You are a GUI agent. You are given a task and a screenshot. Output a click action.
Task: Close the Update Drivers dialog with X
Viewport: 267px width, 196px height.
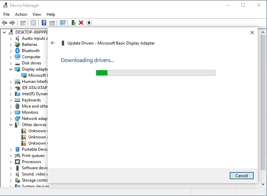point(252,33)
